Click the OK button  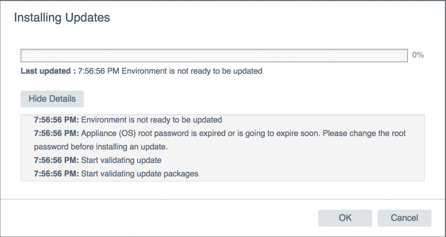tap(345, 218)
